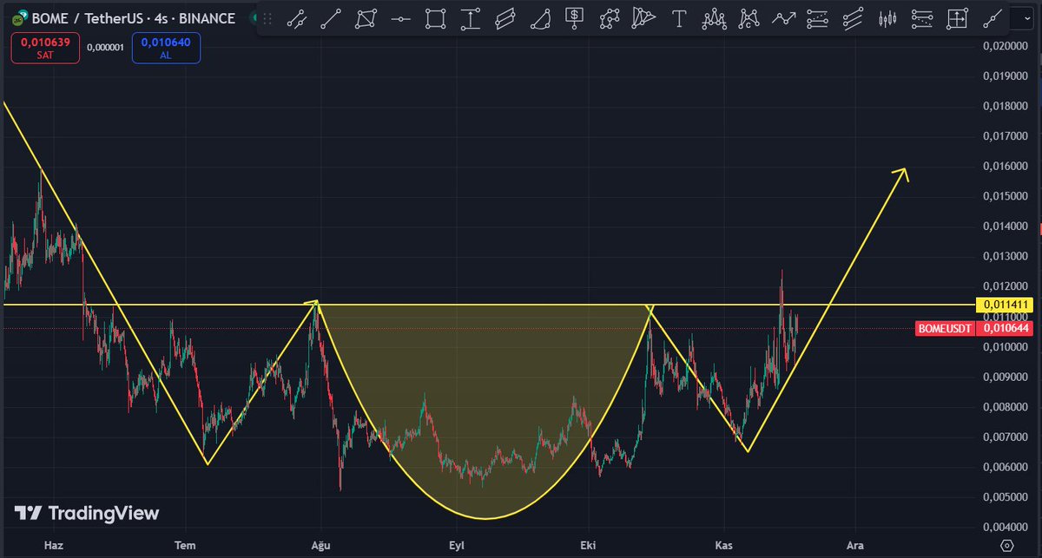Viewport: 1042px width, 558px height.
Task: Grab the favorites toolbar drag handle
Action: (267, 17)
